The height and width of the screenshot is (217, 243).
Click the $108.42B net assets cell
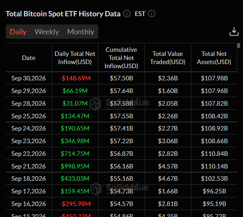click(214, 116)
